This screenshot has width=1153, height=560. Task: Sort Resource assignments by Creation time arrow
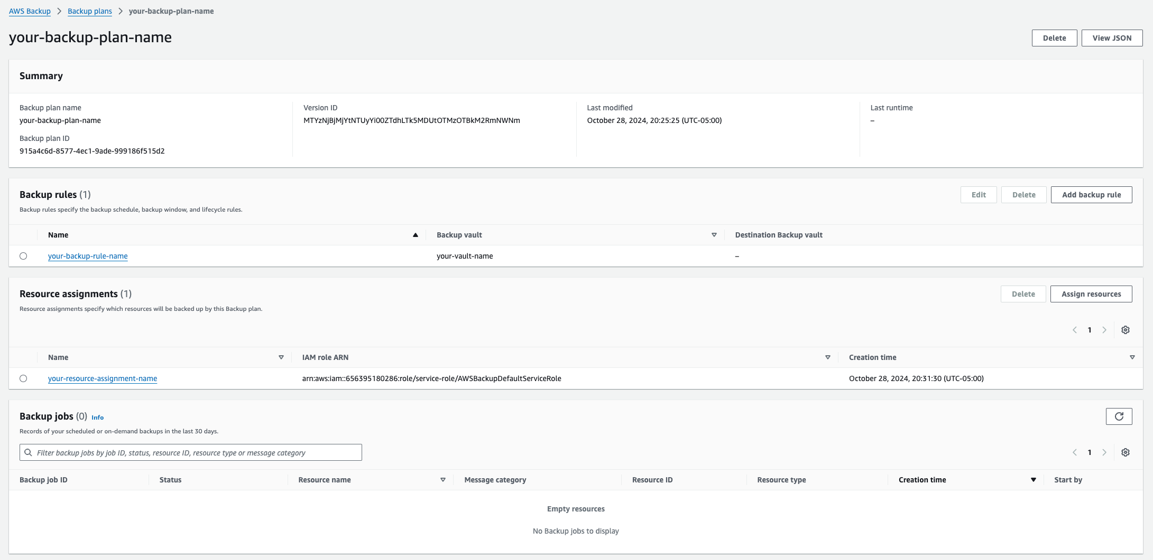1132,357
